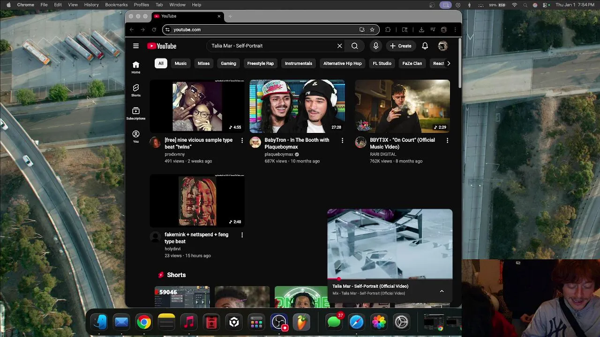The image size is (600, 337).
Task: Open a new Chrome tab
Action: [x=230, y=16]
